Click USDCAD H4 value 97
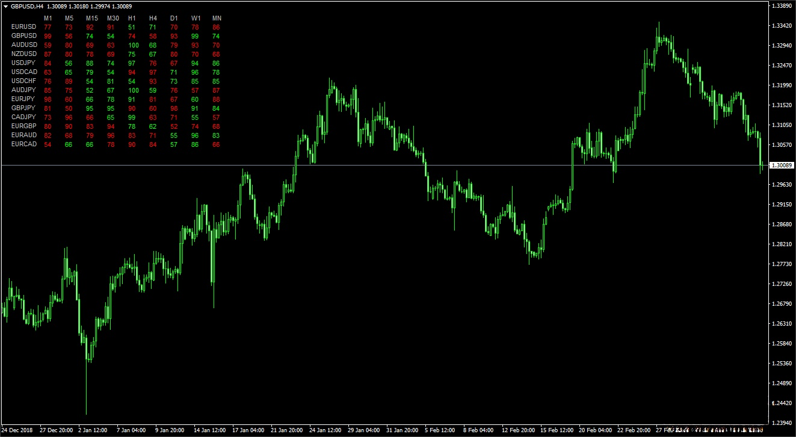 [x=153, y=72]
